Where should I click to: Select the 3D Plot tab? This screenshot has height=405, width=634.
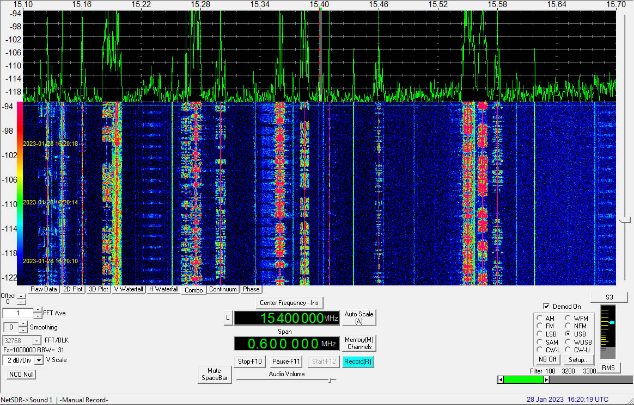point(98,289)
